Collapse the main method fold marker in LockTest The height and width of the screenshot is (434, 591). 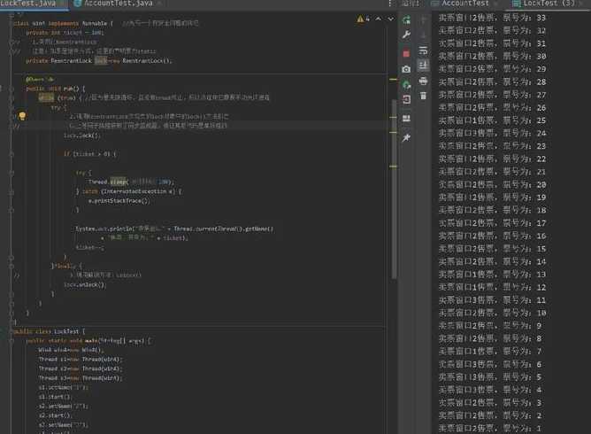[12, 341]
